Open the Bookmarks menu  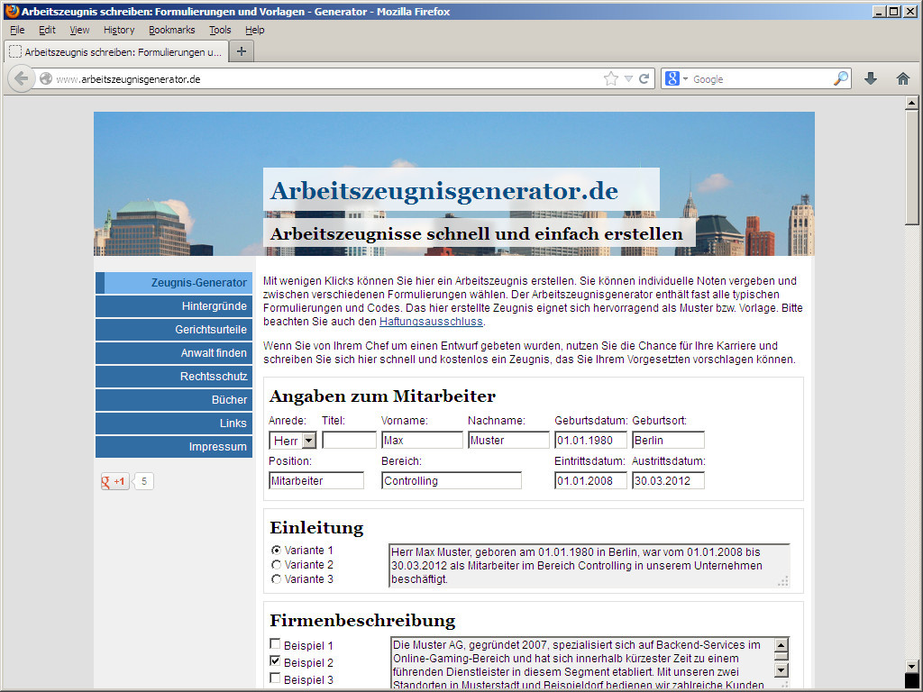click(172, 30)
